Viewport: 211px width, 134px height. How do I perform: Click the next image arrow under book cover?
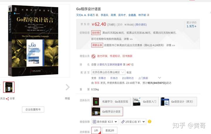tap(68, 87)
